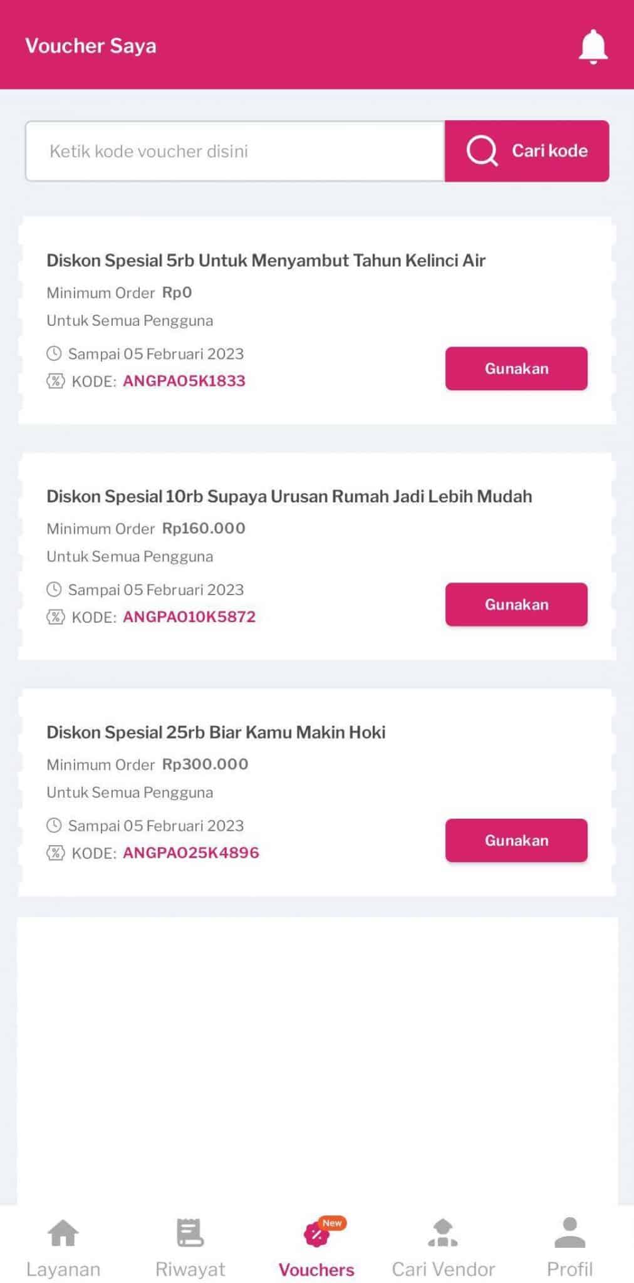Click the clock icon on the 5rb voucher
634x1283 pixels.
pyautogui.click(x=55, y=353)
